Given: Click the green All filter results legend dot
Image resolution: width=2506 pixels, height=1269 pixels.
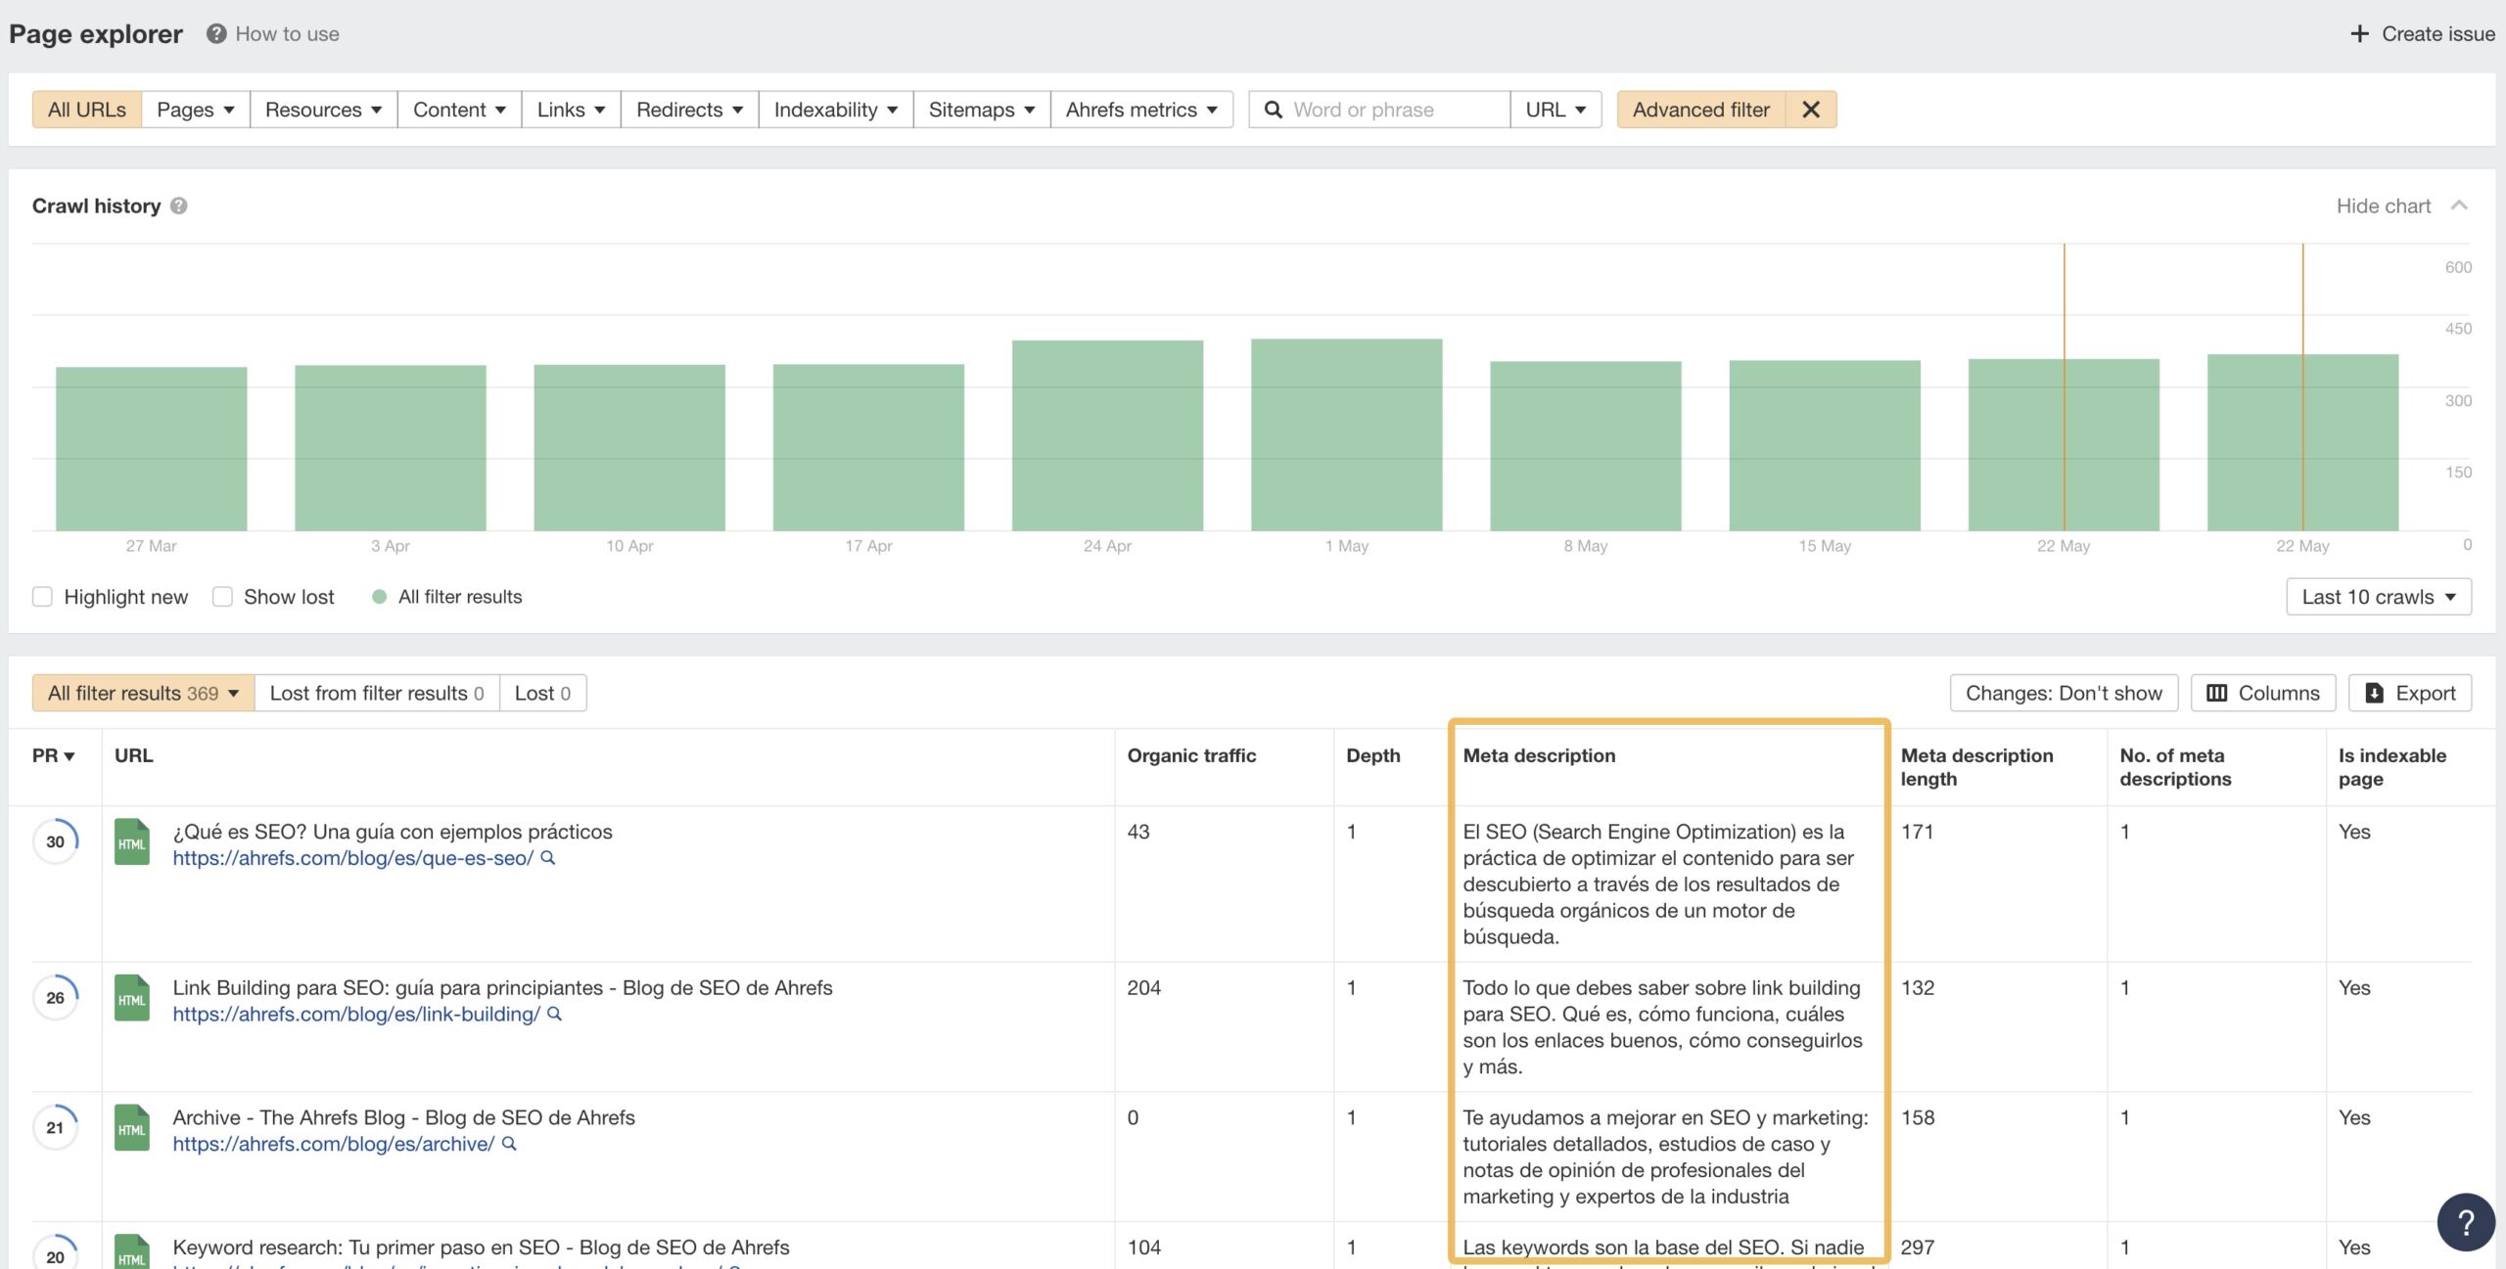Looking at the screenshot, I should 378,596.
